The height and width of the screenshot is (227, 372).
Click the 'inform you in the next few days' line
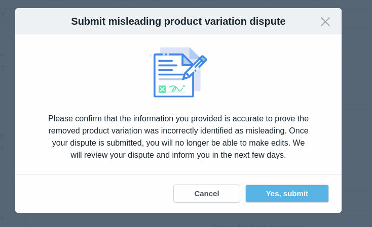tap(178, 155)
